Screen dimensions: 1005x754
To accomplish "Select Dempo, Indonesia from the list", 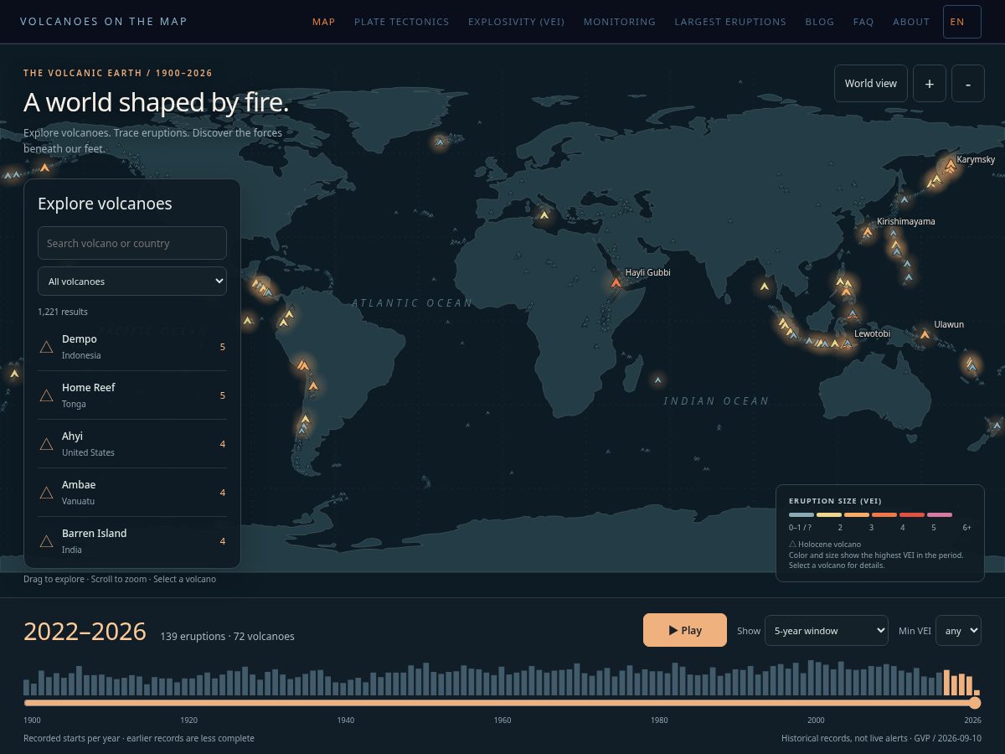I will pyautogui.click(x=132, y=347).
